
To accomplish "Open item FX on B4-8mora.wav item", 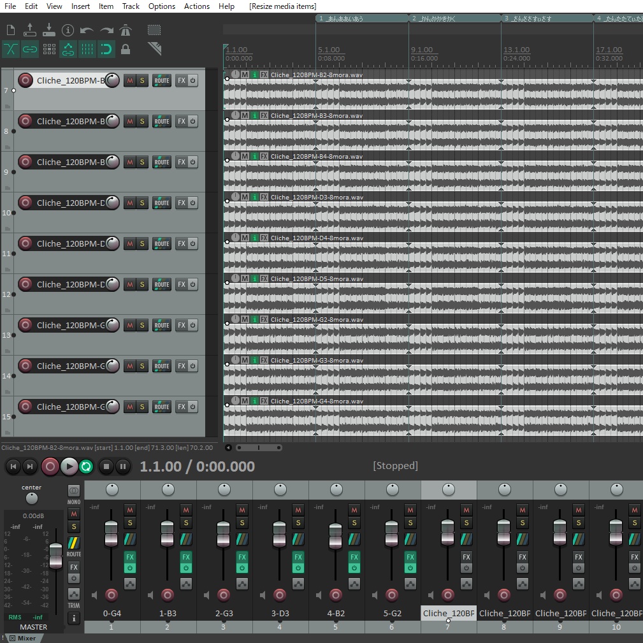I will click(x=264, y=156).
